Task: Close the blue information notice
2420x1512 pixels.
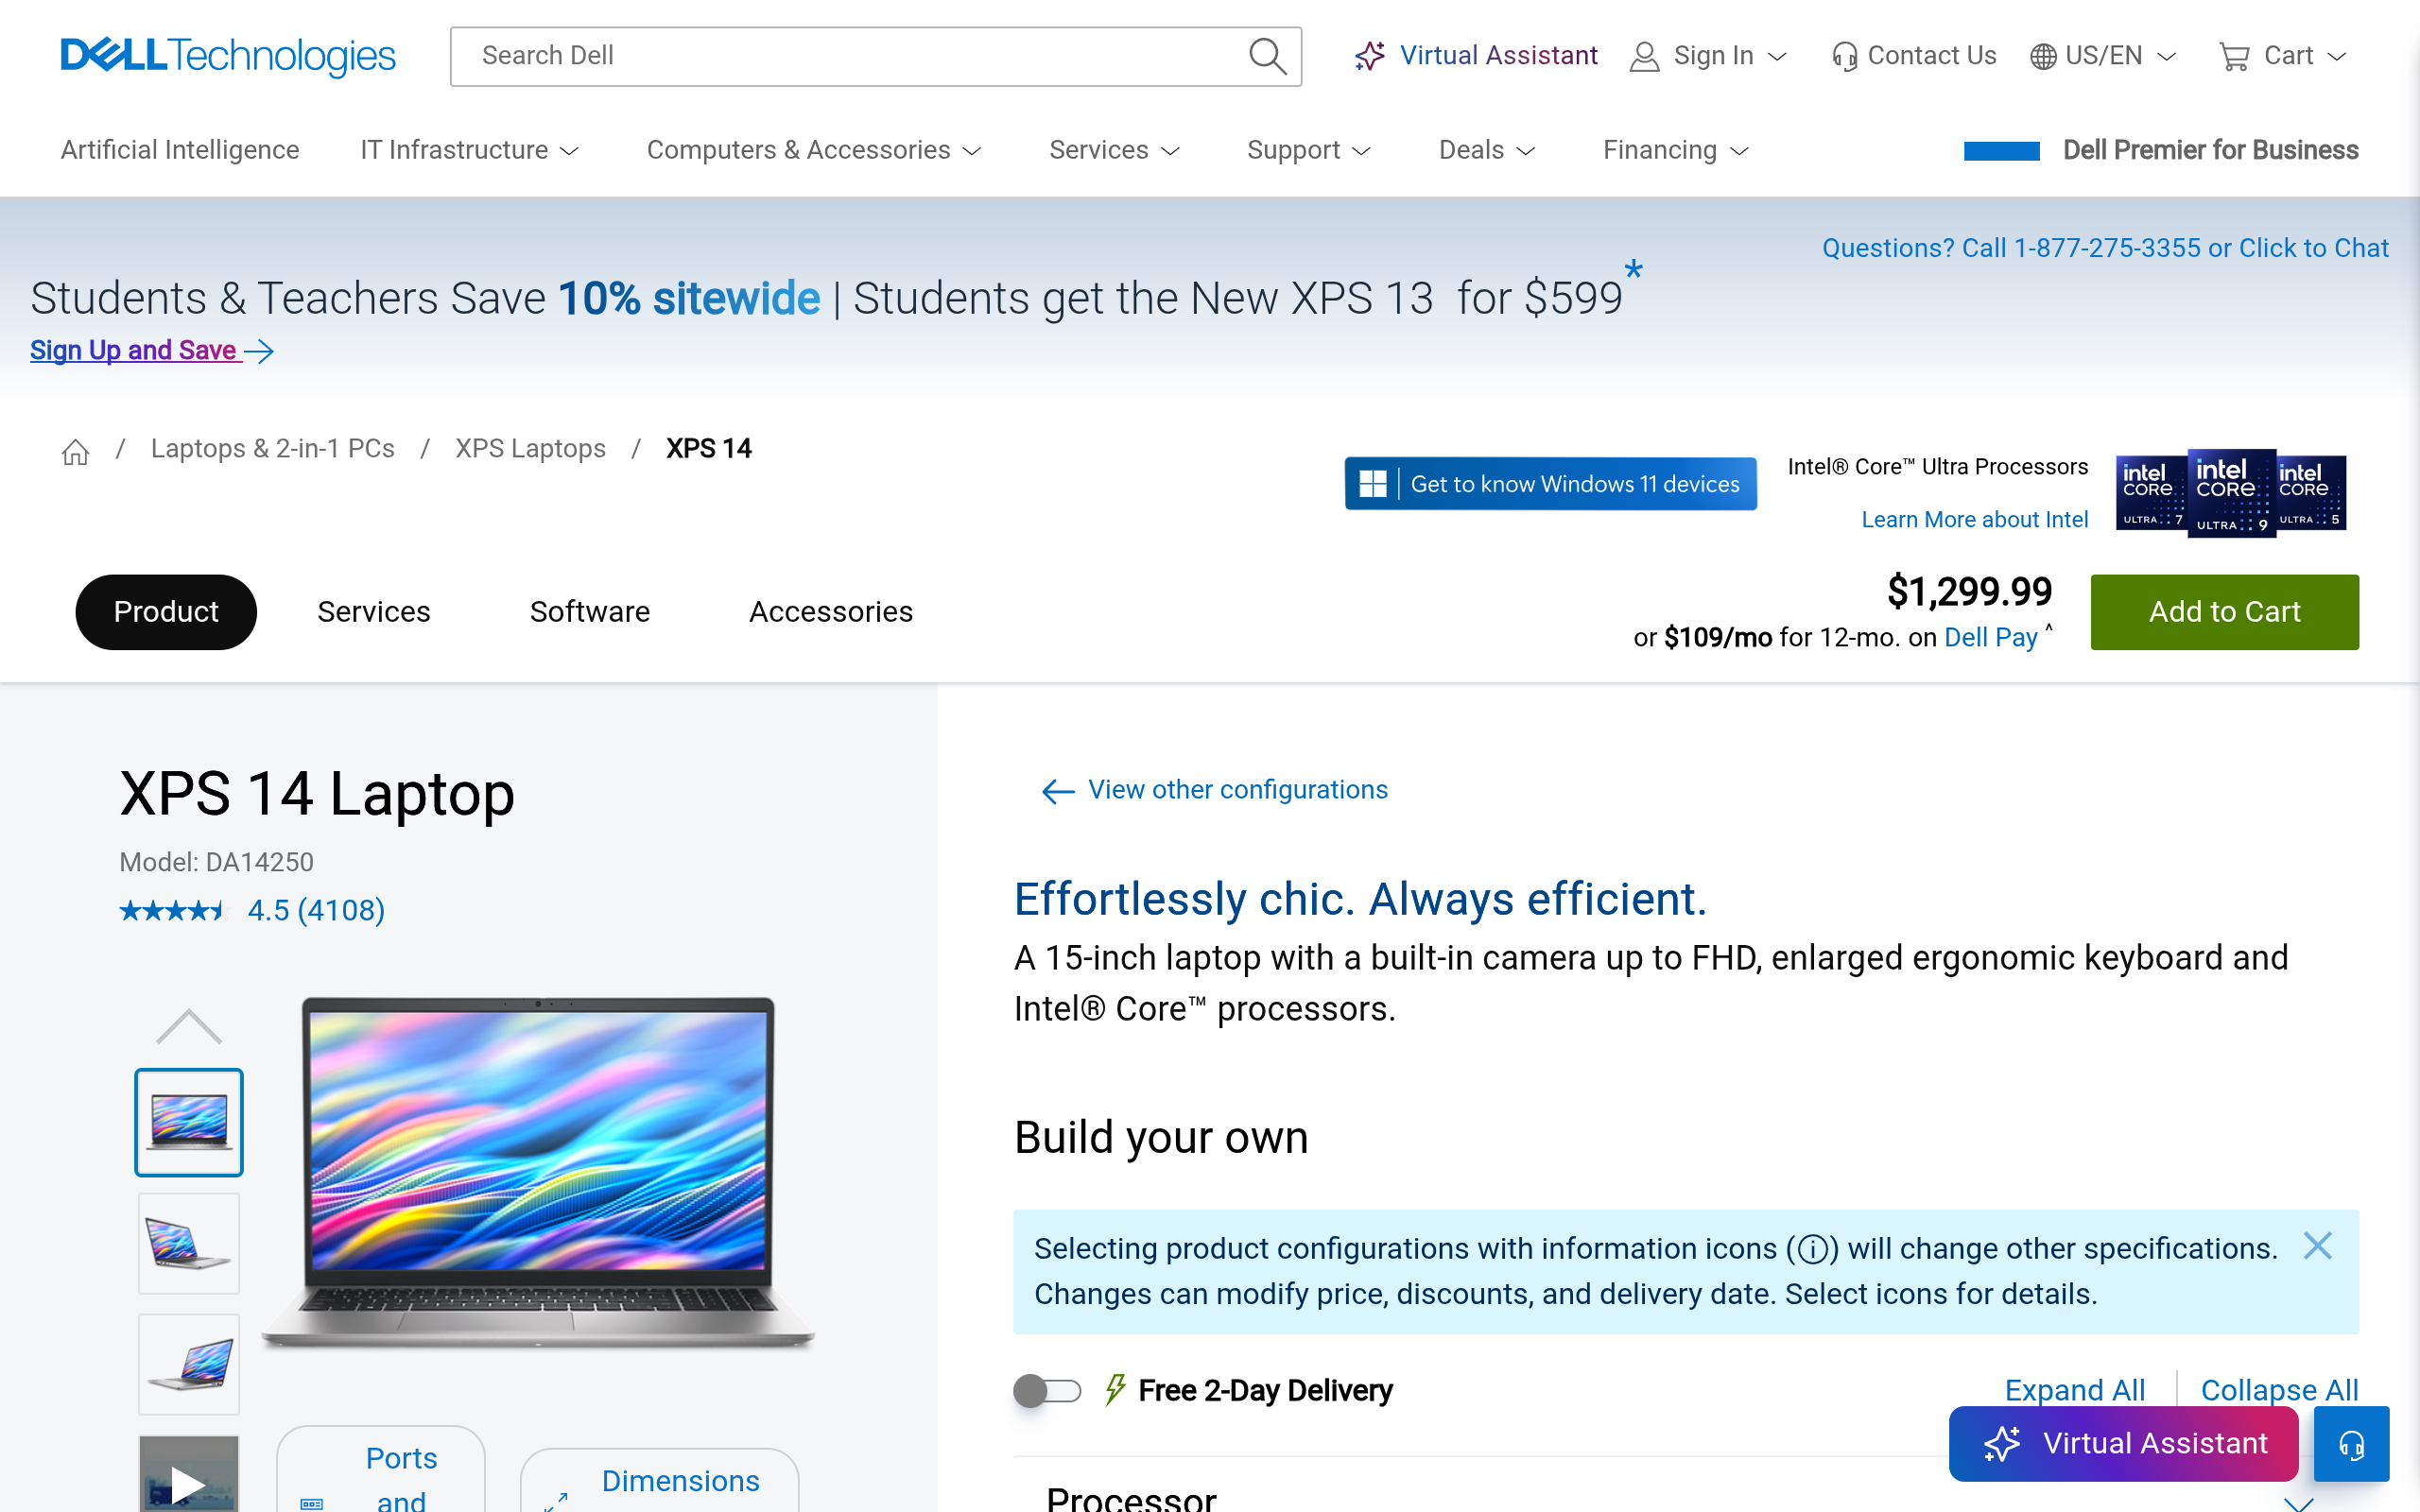Action: click(2317, 1246)
